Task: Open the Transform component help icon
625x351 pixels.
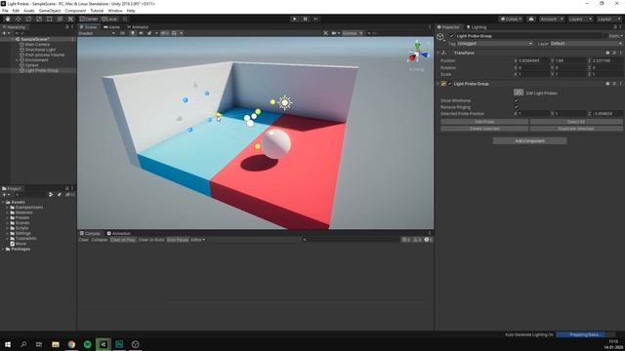Action: [x=607, y=53]
